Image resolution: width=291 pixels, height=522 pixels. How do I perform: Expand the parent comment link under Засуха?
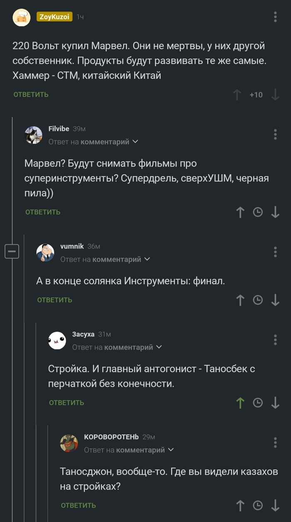tap(117, 347)
